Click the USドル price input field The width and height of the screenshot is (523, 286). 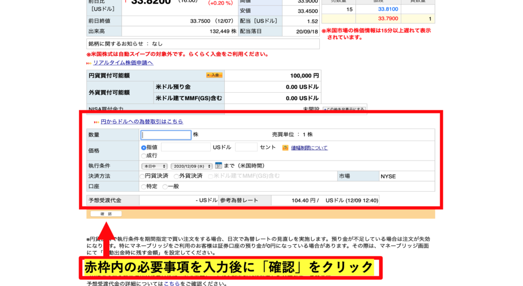pos(186,147)
